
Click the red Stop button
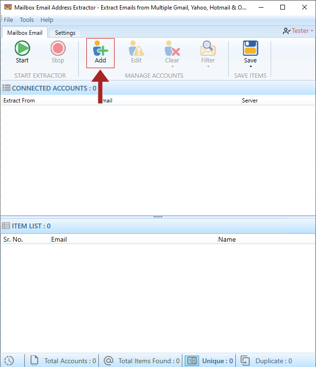[58, 52]
